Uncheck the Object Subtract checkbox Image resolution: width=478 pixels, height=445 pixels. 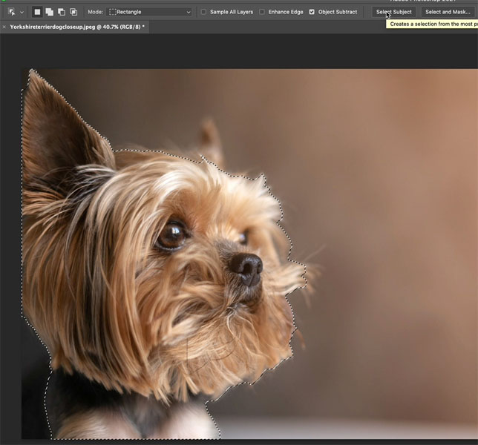click(312, 12)
